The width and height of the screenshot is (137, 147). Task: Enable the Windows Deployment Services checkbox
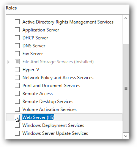17,125
